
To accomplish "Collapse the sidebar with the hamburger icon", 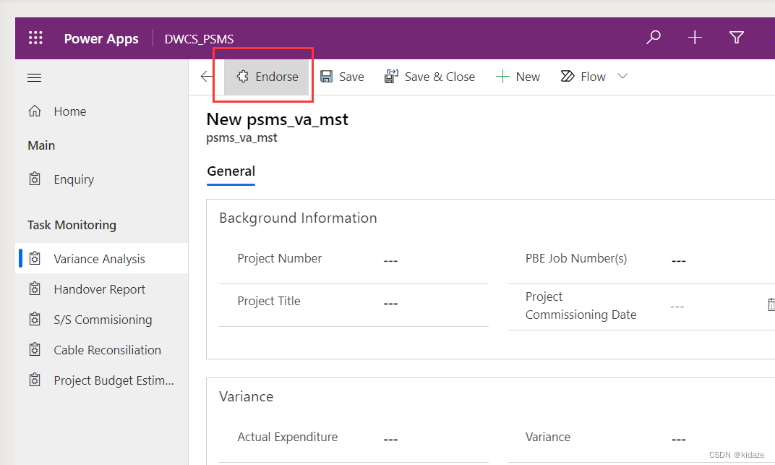I will point(34,77).
